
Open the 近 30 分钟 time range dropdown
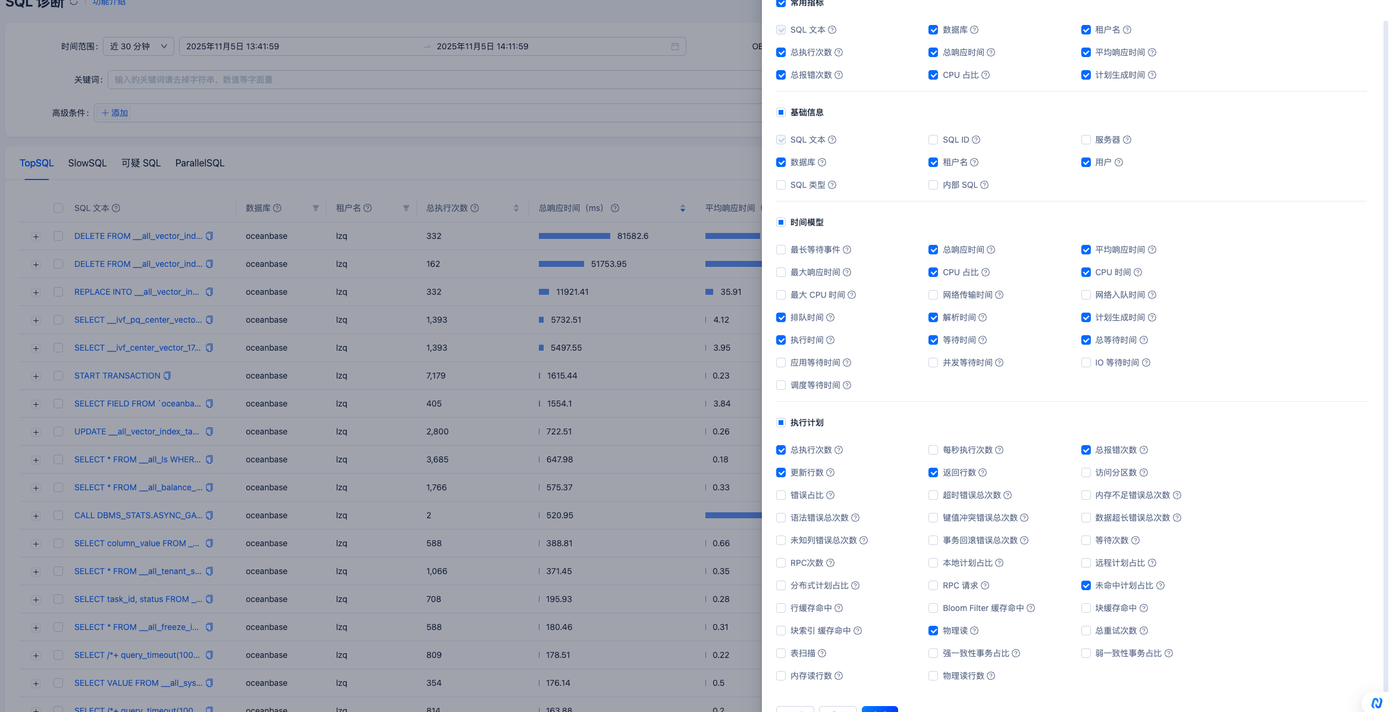coord(138,46)
